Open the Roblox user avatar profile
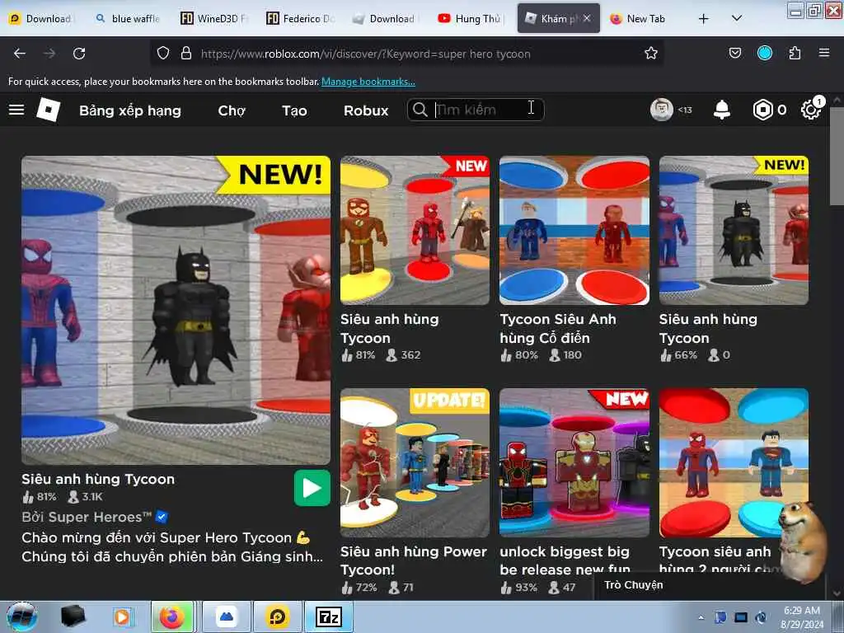844x633 pixels. pyautogui.click(x=662, y=110)
